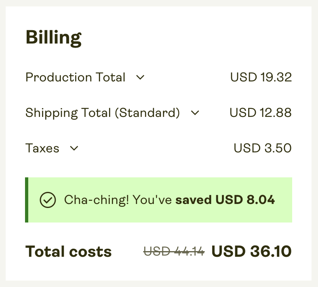The width and height of the screenshot is (318, 287).
Task: Click the Total costs label
Action: [68, 252]
